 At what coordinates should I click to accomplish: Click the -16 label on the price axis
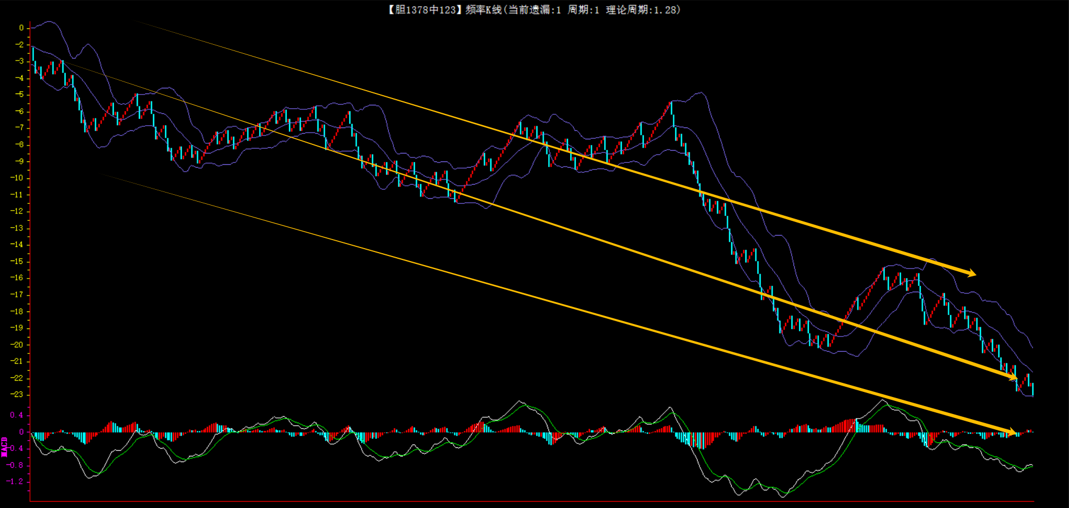pyautogui.click(x=17, y=278)
